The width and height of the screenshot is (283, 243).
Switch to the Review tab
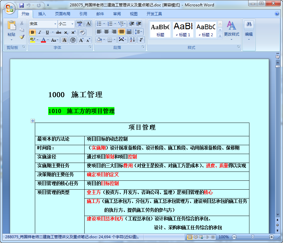pos(117,14)
